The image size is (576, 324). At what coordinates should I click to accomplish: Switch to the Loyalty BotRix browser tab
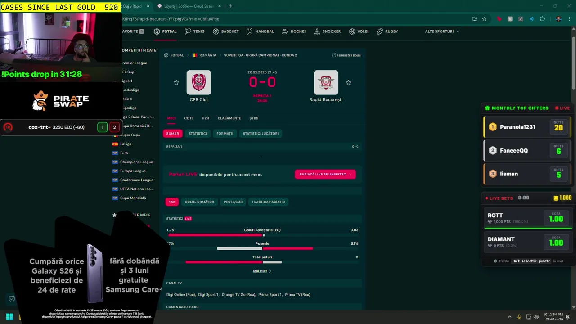coord(189,6)
